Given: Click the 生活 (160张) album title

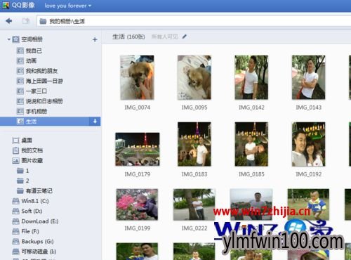Looking at the screenshot, I should coord(128,37).
